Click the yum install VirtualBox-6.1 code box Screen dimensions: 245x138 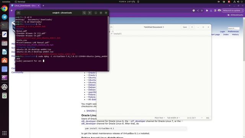(x=136, y=128)
